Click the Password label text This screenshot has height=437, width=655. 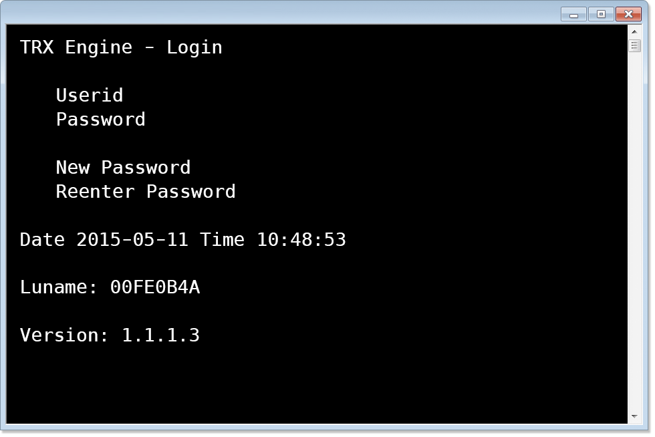(100, 120)
